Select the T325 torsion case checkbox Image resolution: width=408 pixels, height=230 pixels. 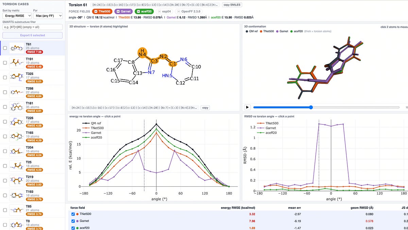tap(5, 77)
